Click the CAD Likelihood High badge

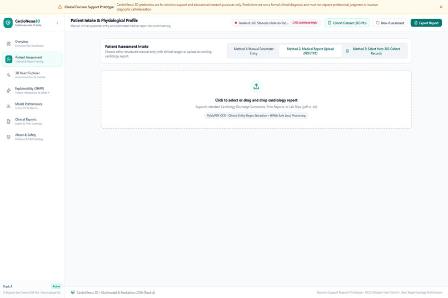(305, 23)
